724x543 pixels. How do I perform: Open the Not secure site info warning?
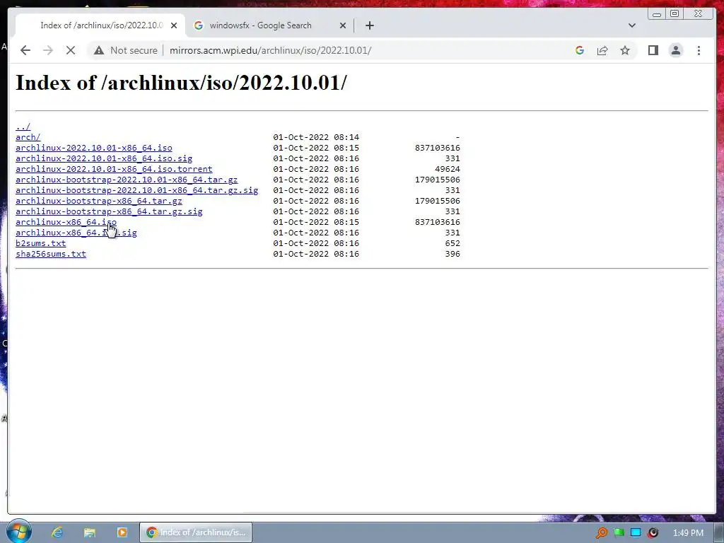125,50
